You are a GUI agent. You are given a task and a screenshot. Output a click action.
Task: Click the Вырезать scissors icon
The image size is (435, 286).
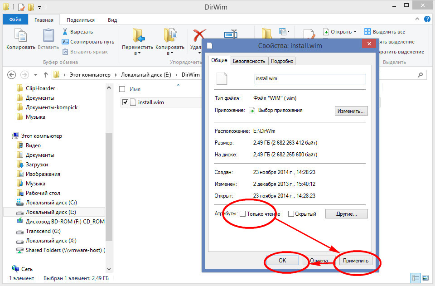click(65, 32)
